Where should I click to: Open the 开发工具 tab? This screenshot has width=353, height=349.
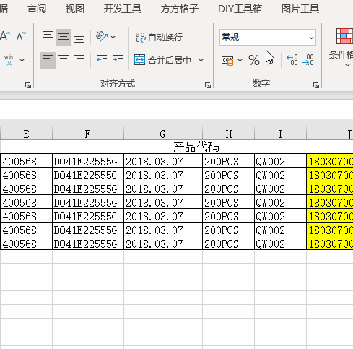tap(123, 9)
